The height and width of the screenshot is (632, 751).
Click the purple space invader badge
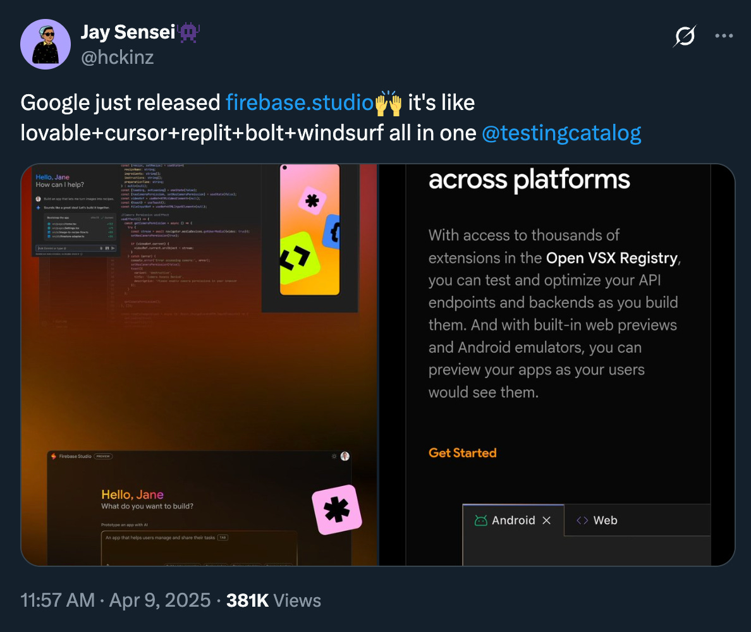coord(189,33)
